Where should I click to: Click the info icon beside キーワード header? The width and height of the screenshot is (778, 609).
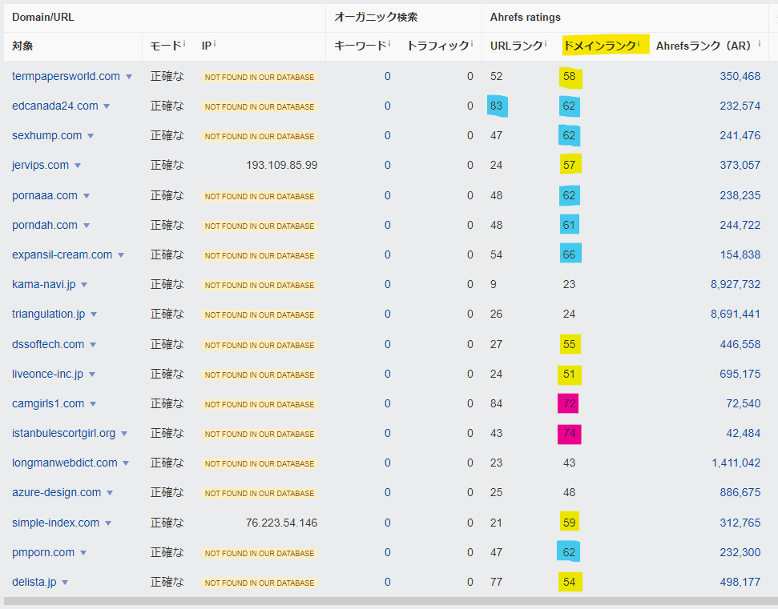click(389, 43)
